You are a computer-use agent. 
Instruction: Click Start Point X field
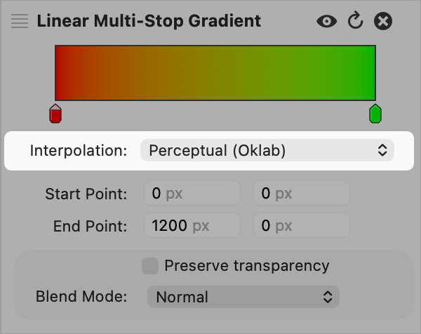[x=192, y=193]
